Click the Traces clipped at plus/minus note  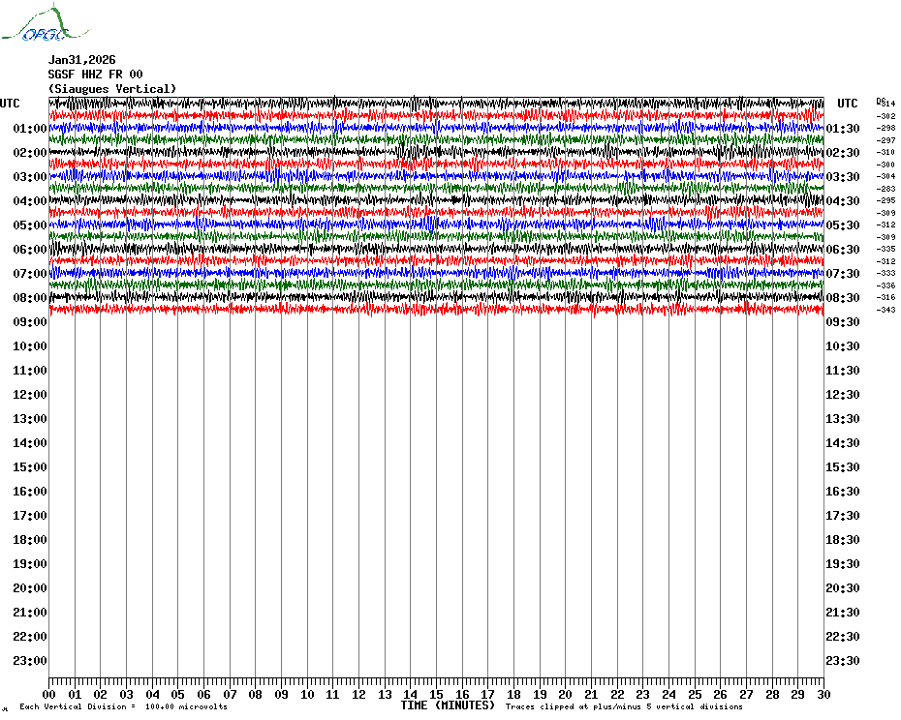pyautogui.click(x=624, y=706)
